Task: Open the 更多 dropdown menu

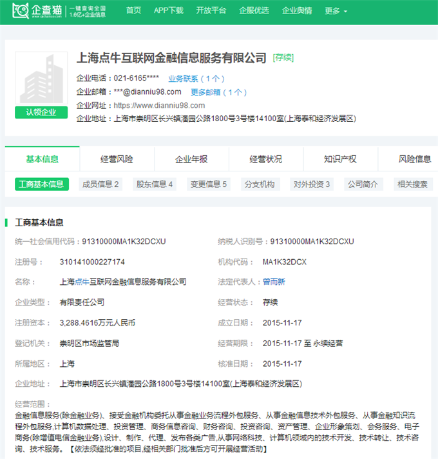Action: pyautogui.click(x=336, y=11)
